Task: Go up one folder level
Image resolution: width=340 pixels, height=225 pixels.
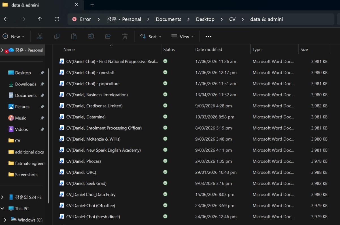Action: pos(40,19)
